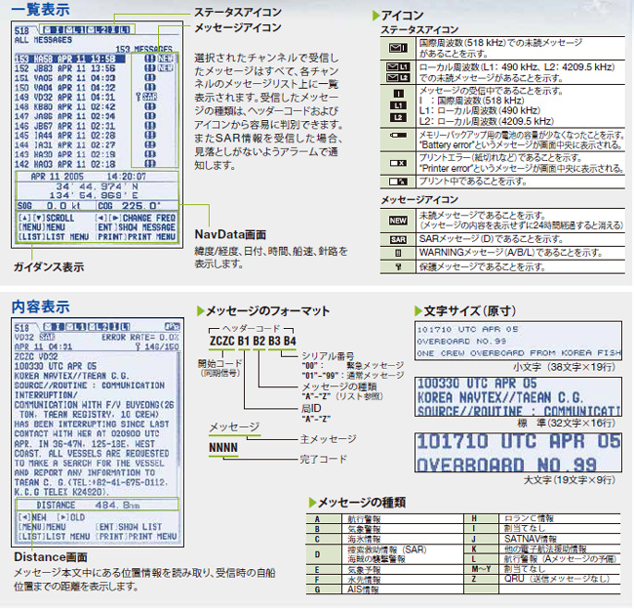Click the NEW icon on message row 153
The width and height of the screenshot is (634, 609).
pyautogui.click(x=165, y=59)
